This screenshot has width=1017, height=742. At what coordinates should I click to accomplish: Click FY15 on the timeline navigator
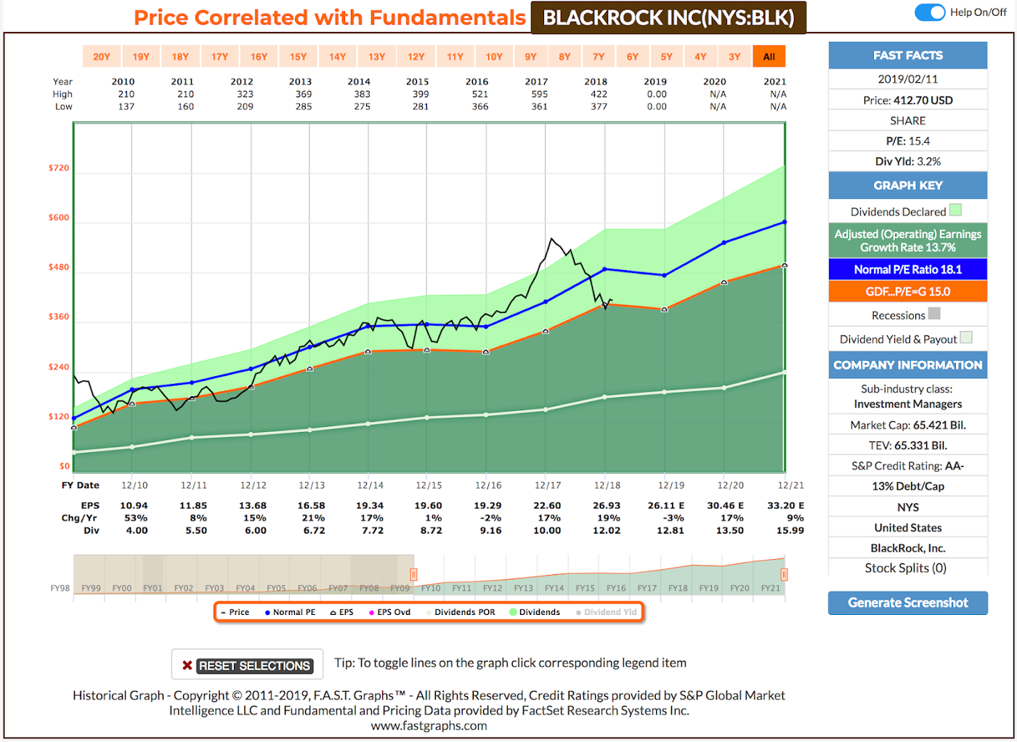(585, 588)
